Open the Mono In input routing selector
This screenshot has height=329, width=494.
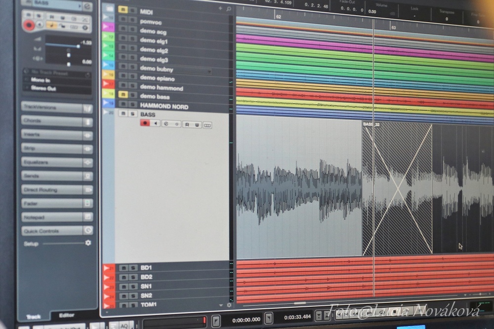58,80
